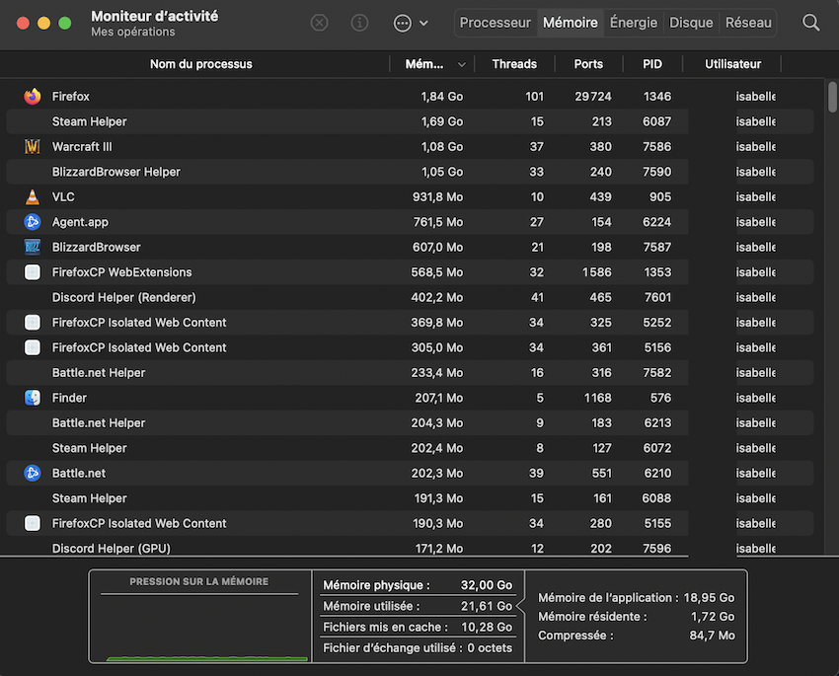Switch to the Réseau tab

748,23
